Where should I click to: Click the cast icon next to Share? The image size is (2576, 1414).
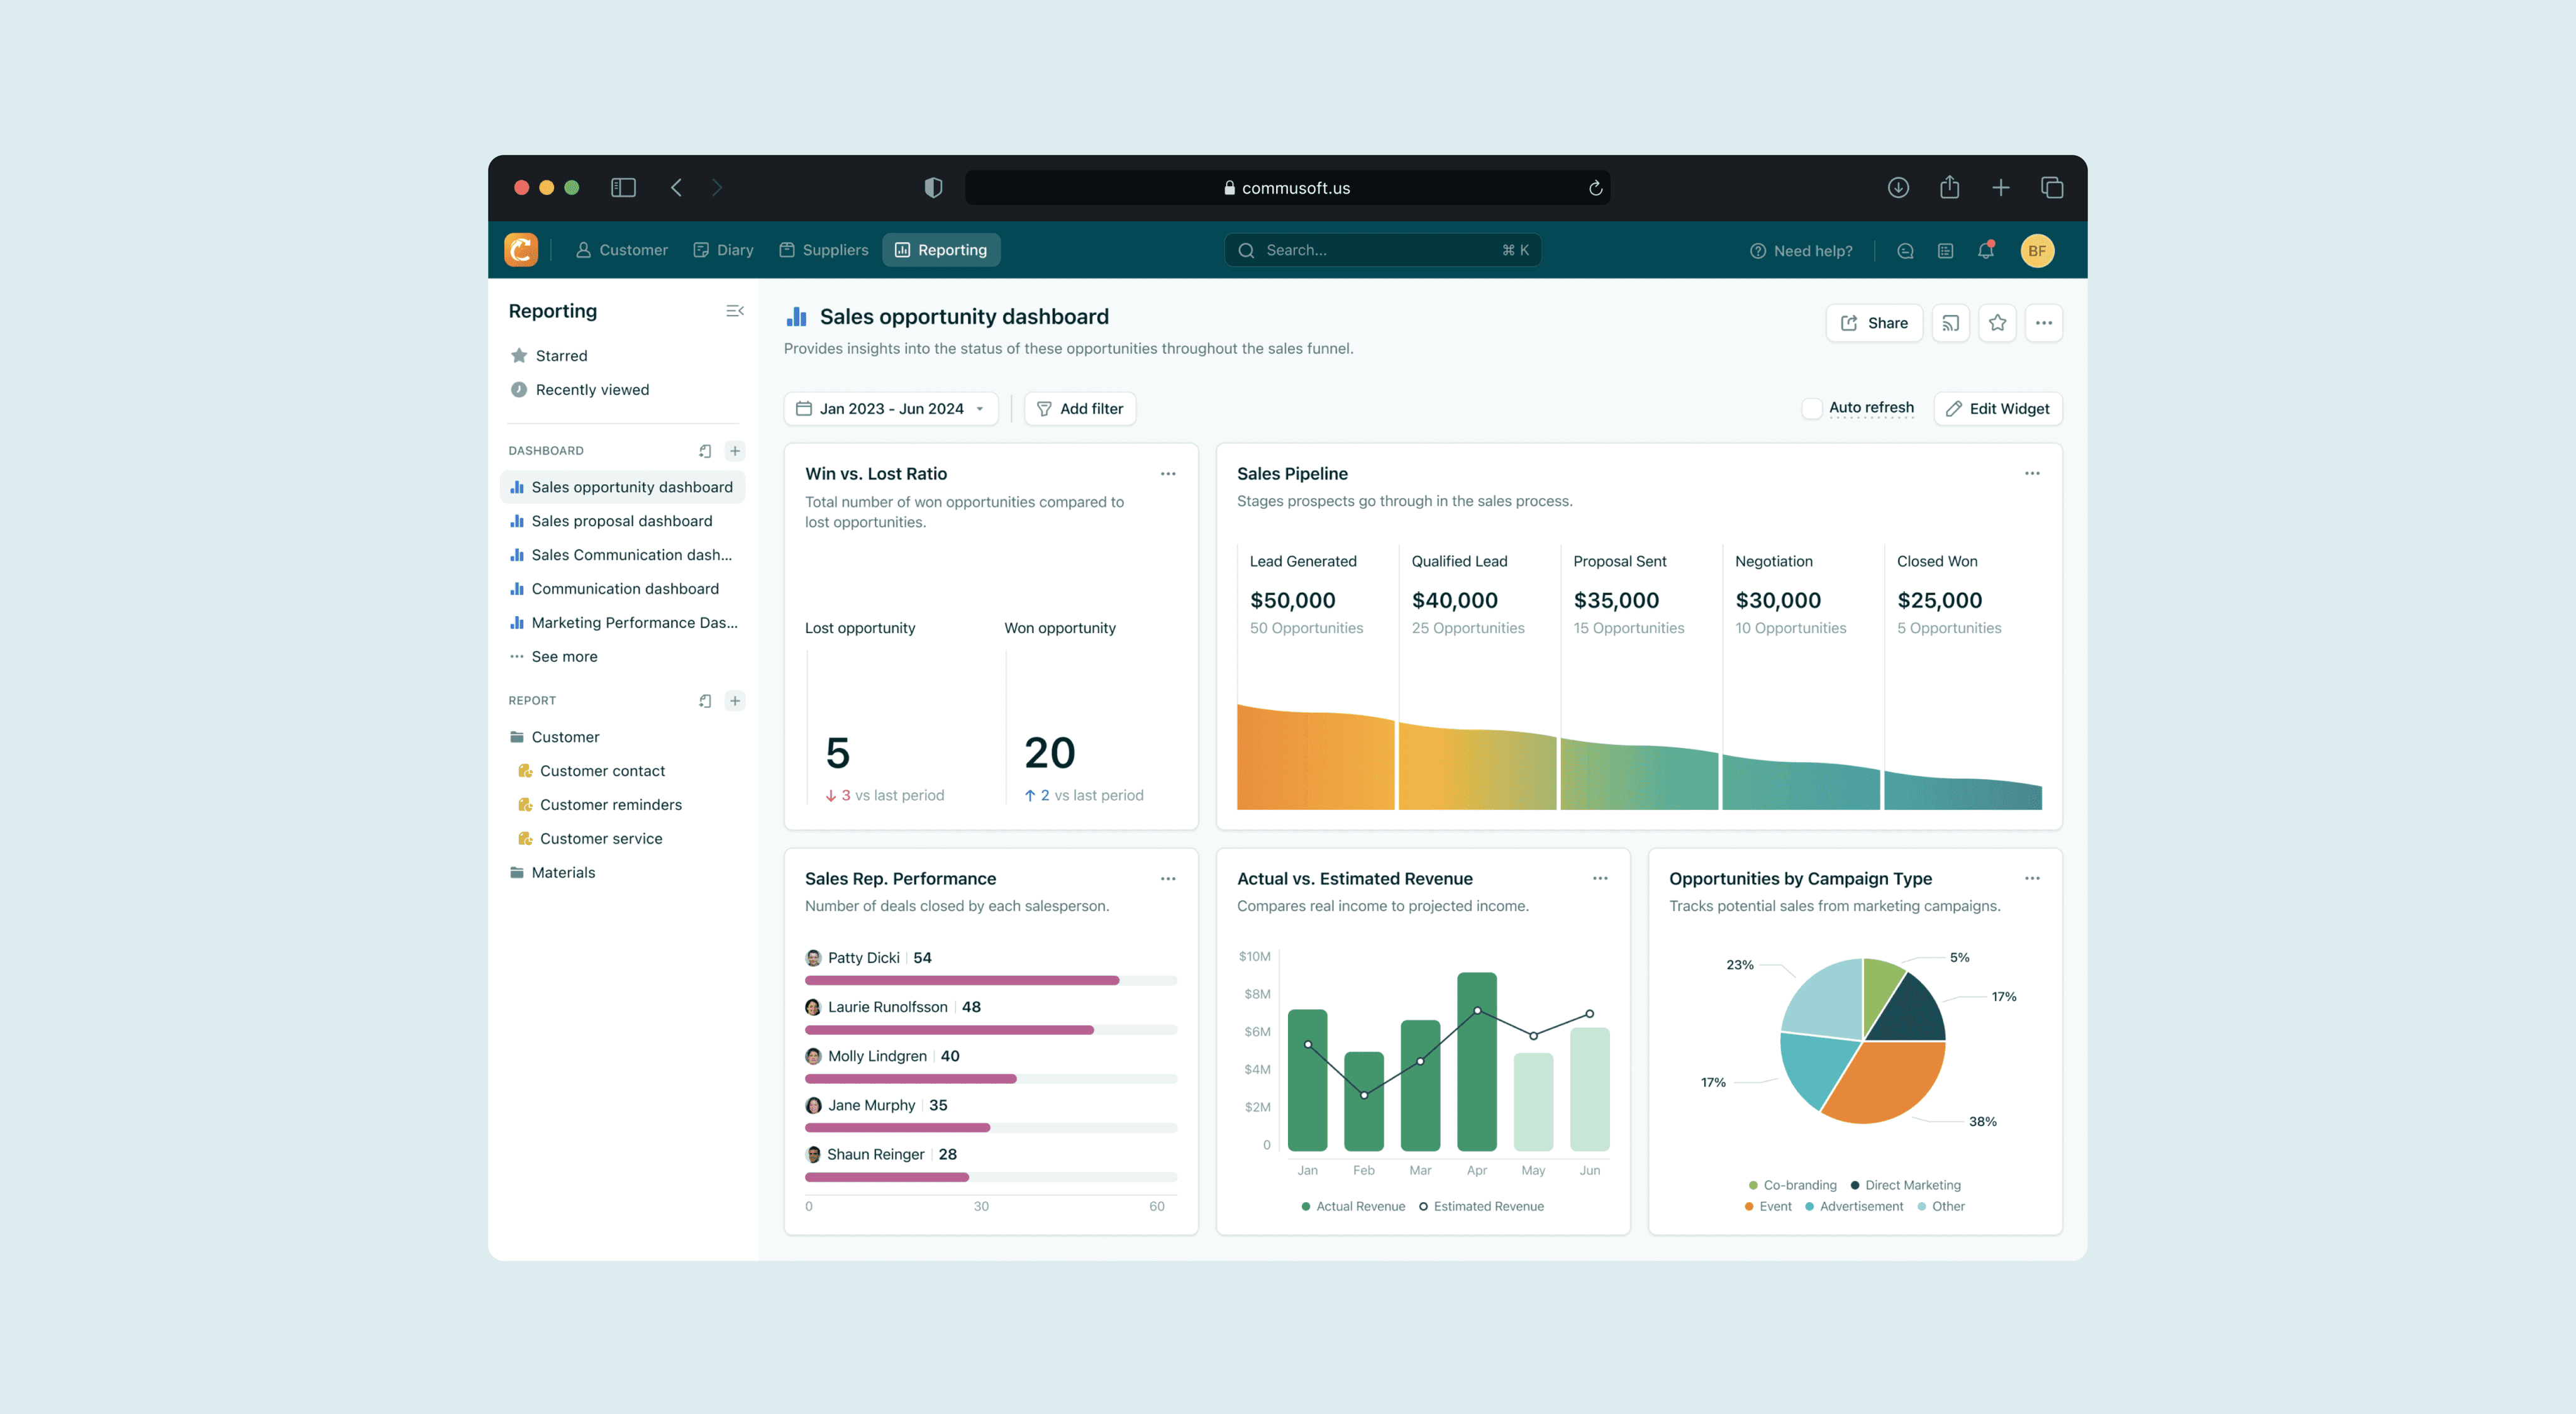(x=1950, y=322)
